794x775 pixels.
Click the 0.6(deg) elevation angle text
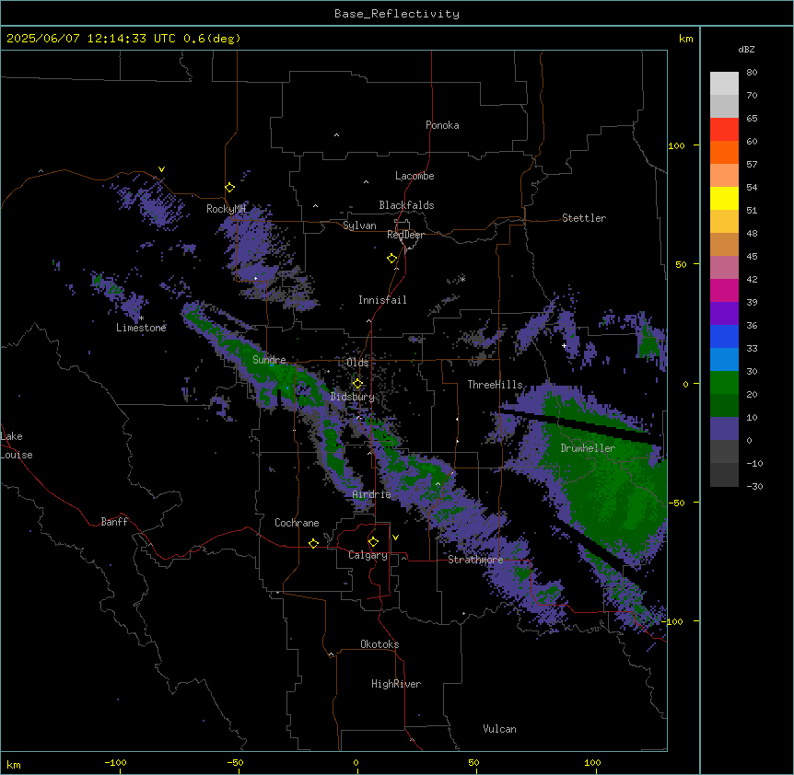coord(212,39)
